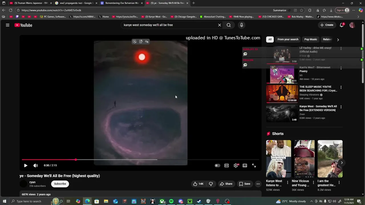Open YouTube notifications bell
The height and width of the screenshot is (205, 365).
click(x=342, y=25)
